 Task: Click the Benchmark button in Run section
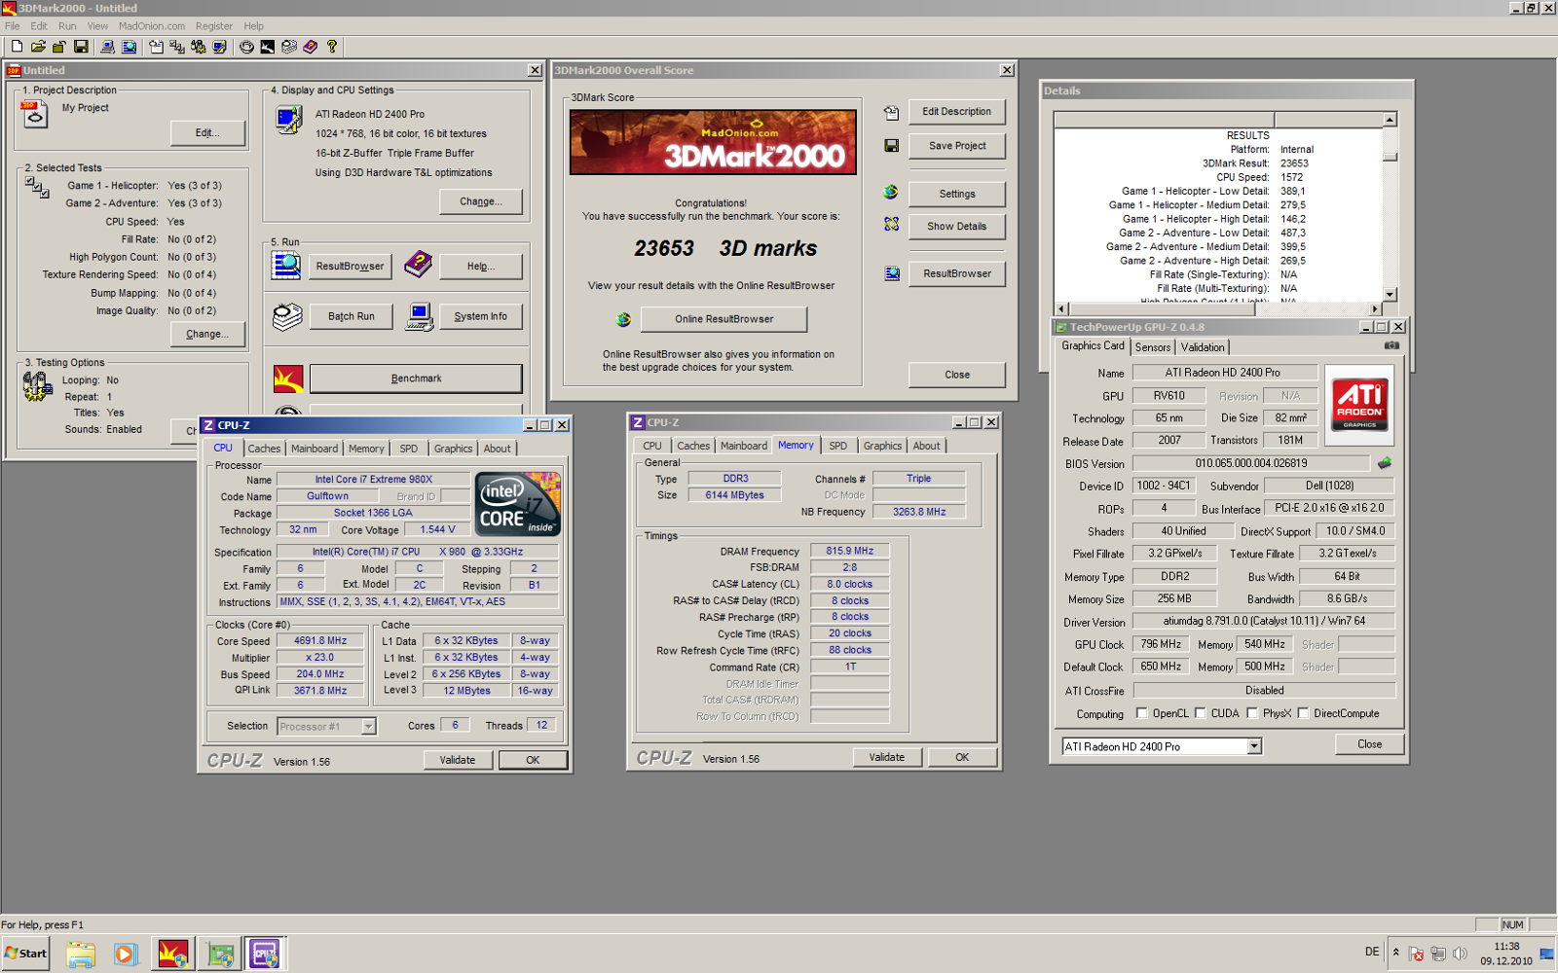pyautogui.click(x=416, y=378)
